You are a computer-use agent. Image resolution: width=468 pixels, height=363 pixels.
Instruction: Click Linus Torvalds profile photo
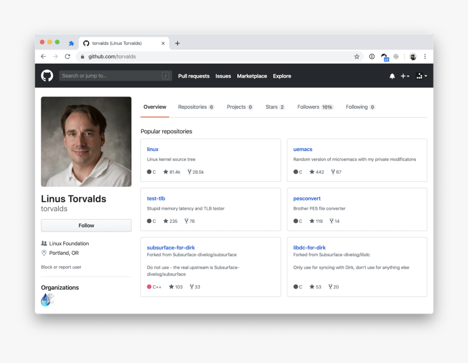(87, 142)
